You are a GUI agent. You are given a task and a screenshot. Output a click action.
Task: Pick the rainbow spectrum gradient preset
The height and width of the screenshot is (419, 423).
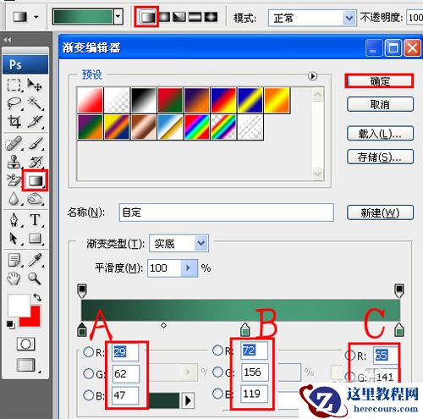(196, 127)
